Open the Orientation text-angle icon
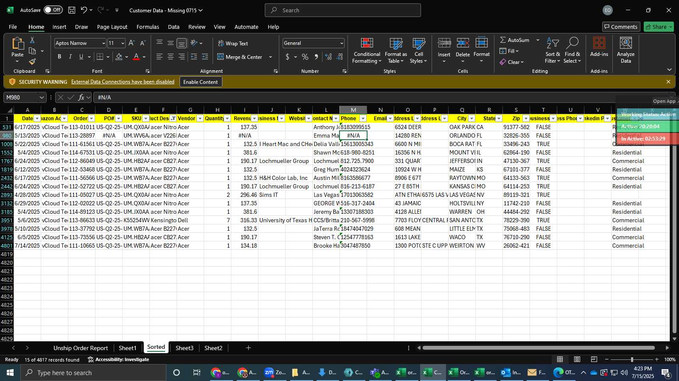 pyautogui.click(x=194, y=43)
